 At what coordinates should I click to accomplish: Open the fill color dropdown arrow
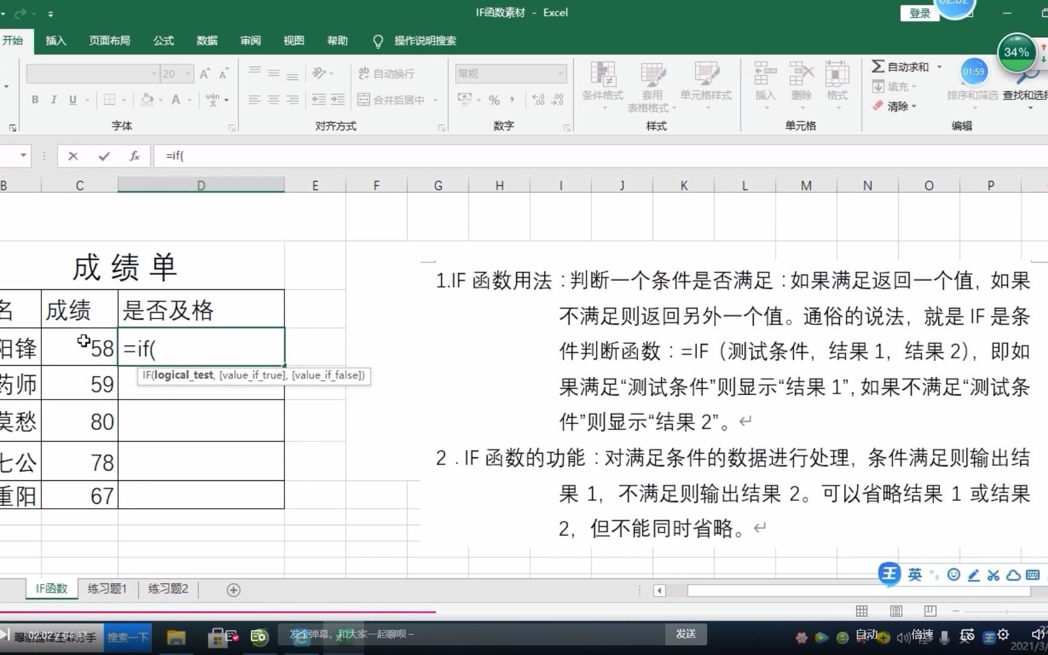click(x=160, y=99)
